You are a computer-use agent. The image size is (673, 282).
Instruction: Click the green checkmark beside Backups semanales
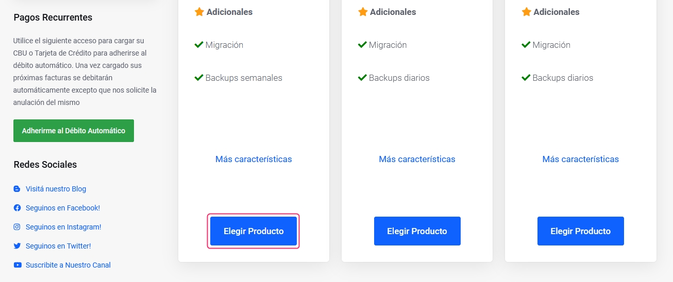199,78
